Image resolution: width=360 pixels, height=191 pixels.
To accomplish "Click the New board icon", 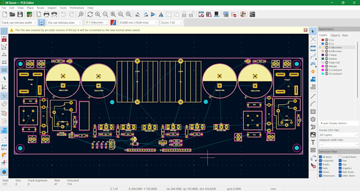I will [x=5, y=14].
